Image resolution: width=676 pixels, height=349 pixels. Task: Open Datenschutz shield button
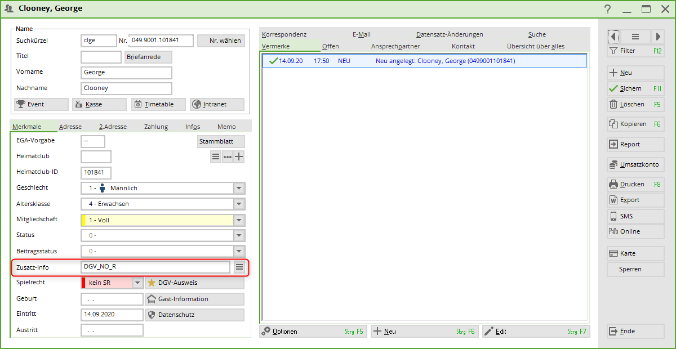coord(194,315)
